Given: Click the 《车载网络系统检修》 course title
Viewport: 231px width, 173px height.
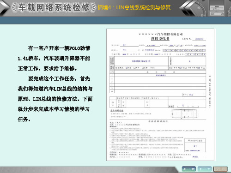Looking at the screenshot, I should coord(53,7).
